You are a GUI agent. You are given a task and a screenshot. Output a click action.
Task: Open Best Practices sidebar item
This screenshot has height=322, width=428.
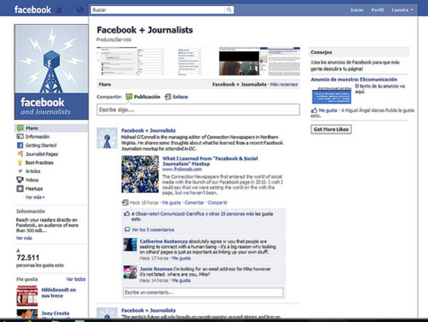pos(40,162)
